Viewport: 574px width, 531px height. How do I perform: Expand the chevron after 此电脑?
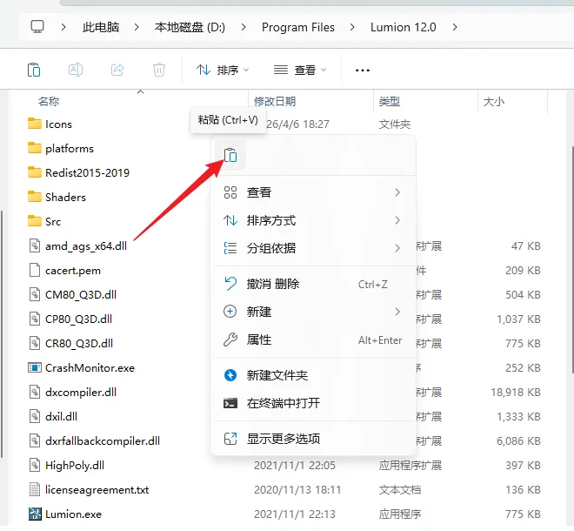[x=137, y=27]
